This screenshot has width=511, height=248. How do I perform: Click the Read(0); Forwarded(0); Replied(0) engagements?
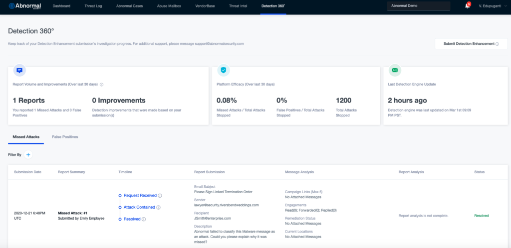click(x=311, y=210)
